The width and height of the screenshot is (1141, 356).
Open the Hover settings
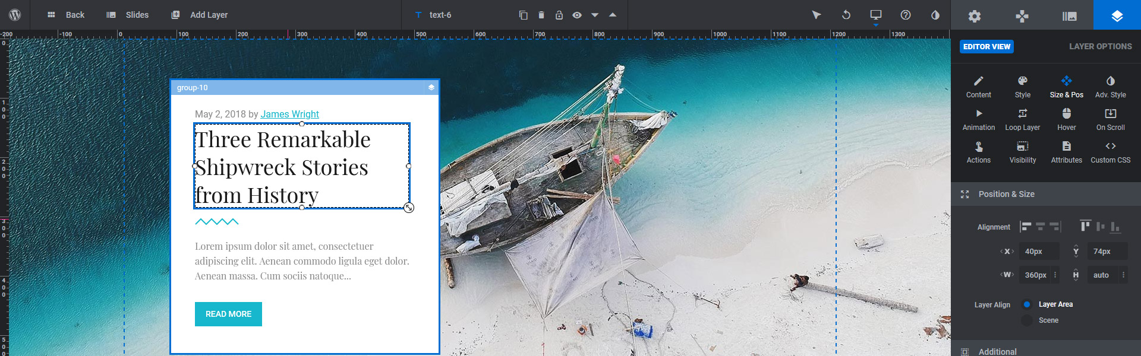[1067, 119]
